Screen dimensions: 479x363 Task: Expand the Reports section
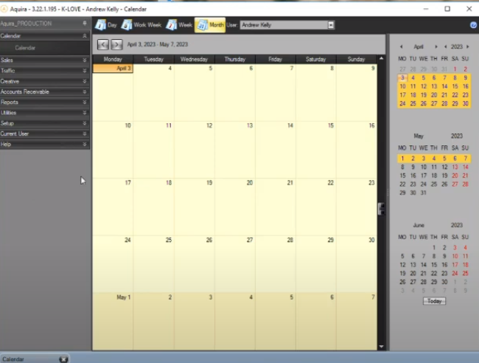coord(85,102)
